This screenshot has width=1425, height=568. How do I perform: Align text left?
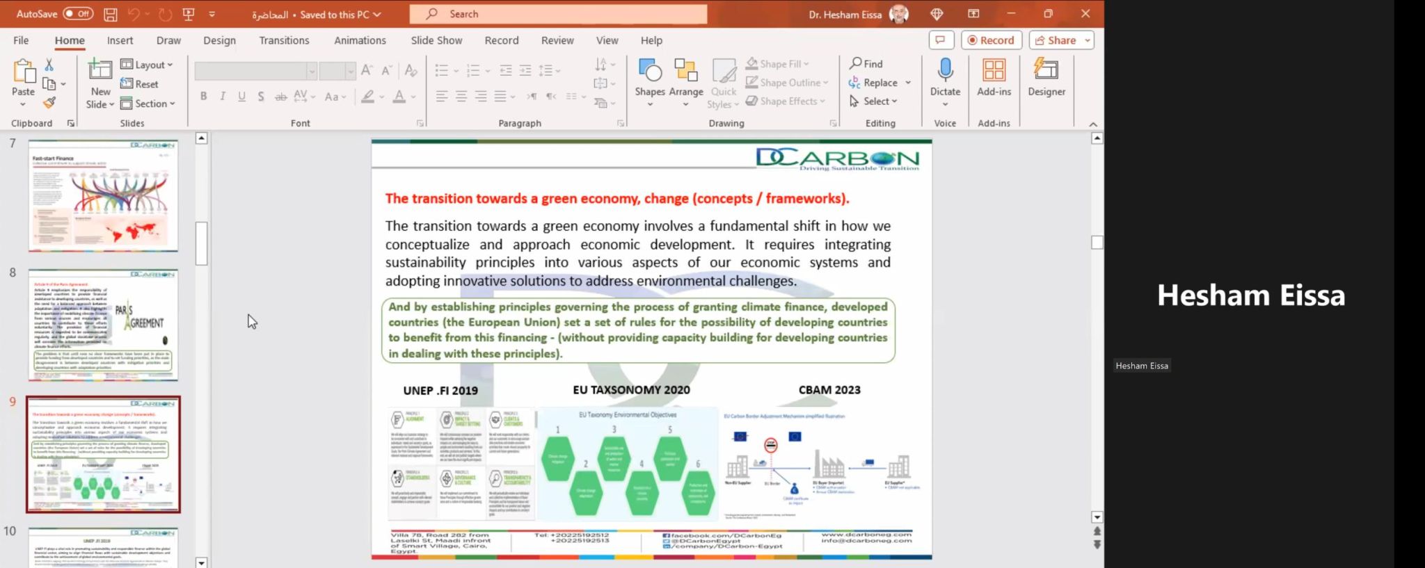point(442,97)
